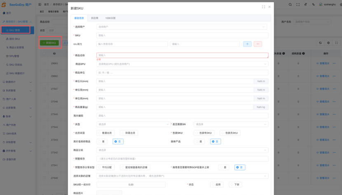Expand the 新建SKU dialog to fullscreen

coord(263,7)
